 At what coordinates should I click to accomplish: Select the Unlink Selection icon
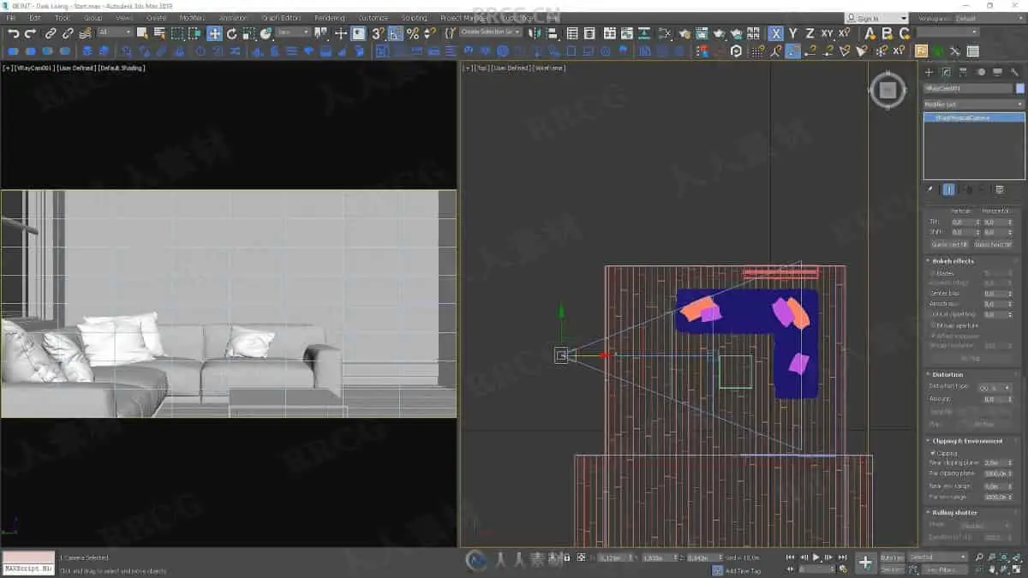tap(68, 33)
